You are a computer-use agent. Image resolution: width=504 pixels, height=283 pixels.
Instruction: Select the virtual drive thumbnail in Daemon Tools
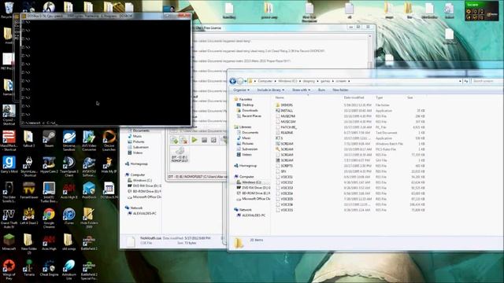coord(180,154)
